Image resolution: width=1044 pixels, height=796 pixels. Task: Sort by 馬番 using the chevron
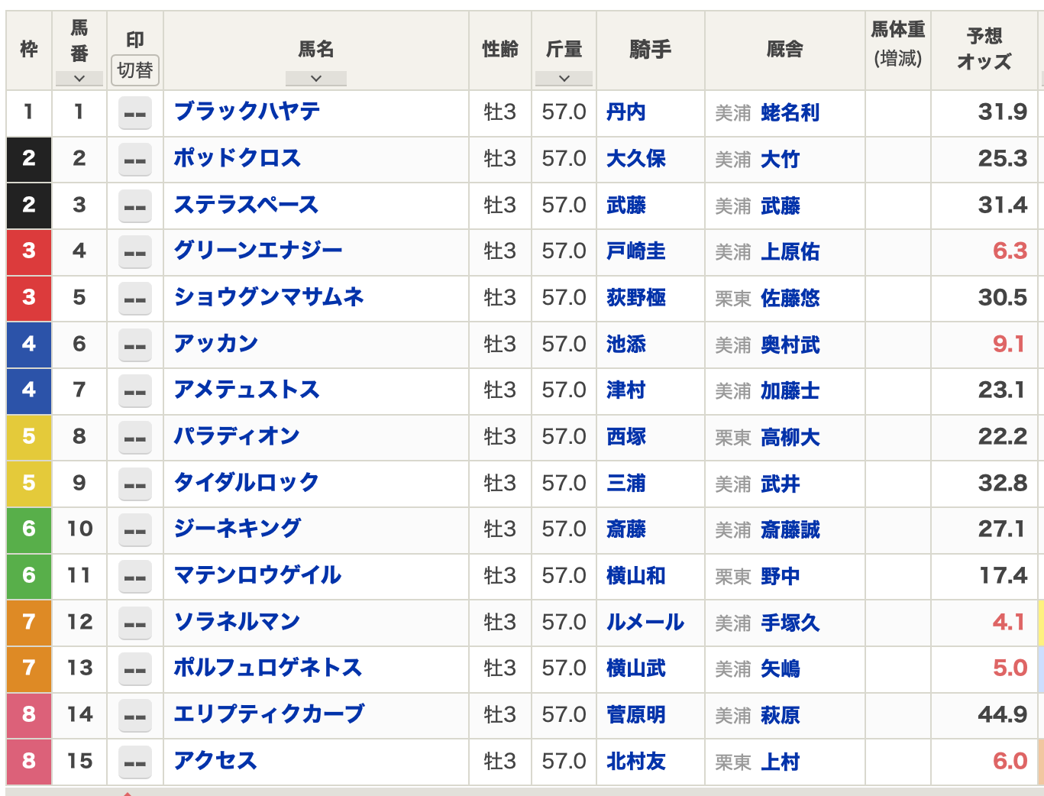[x=79, y=78]
